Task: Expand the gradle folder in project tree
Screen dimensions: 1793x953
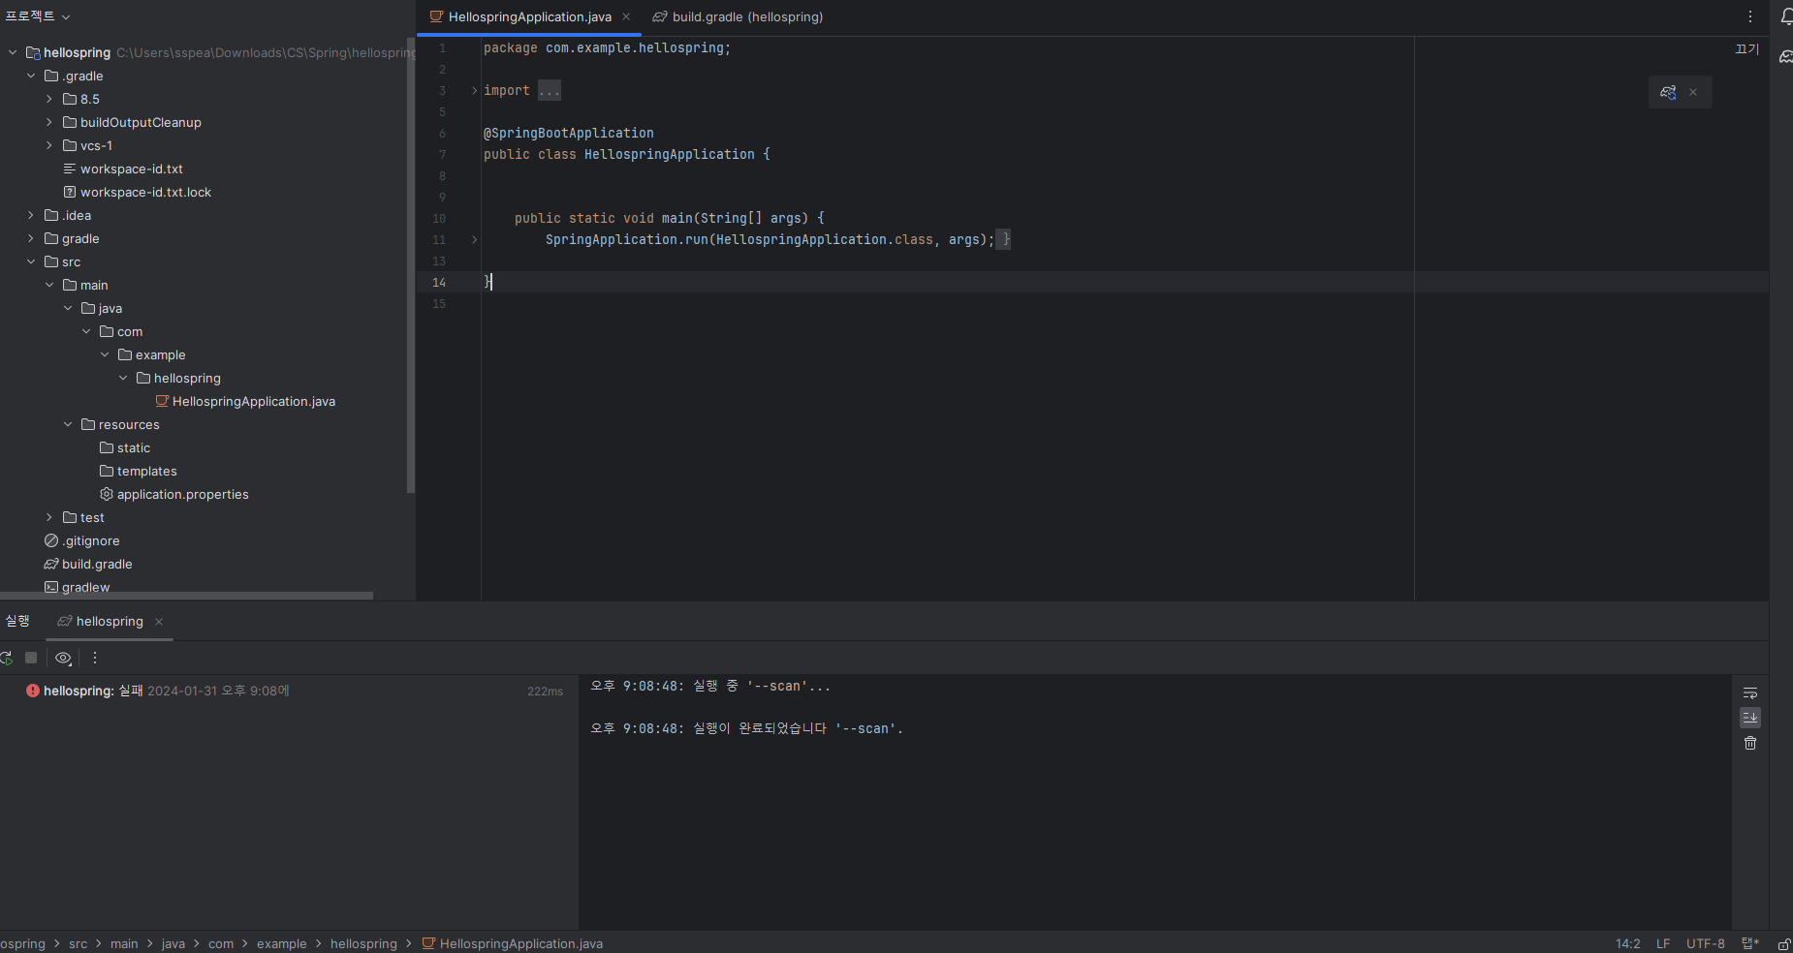Action: (x=31, y=238)
